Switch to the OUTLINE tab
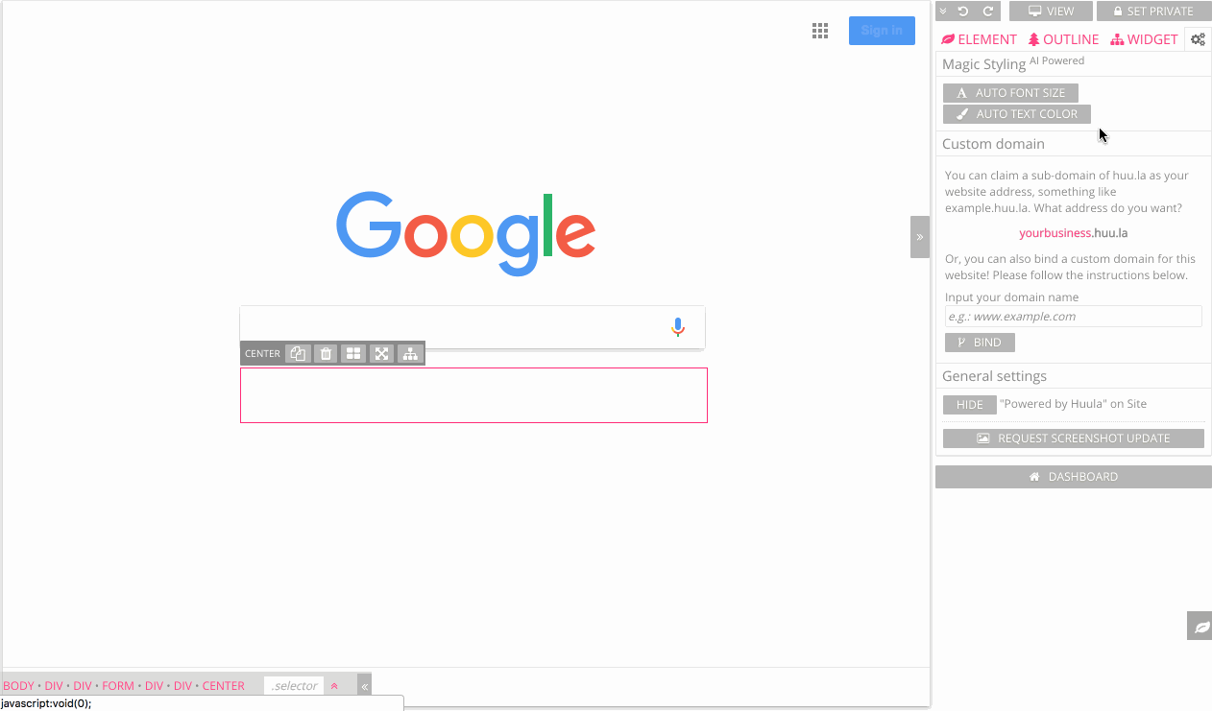 (1063, 39)
